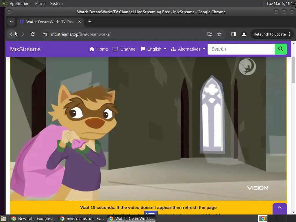Open the Places menu
This screenshot has height=222, width=296.
tap(40, 3)
